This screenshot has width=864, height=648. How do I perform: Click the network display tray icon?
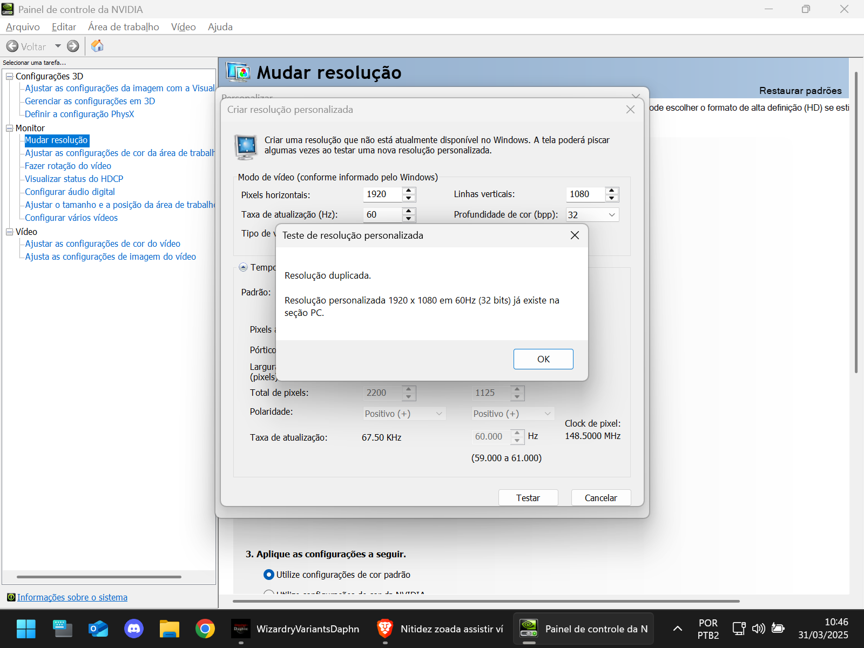739,628
